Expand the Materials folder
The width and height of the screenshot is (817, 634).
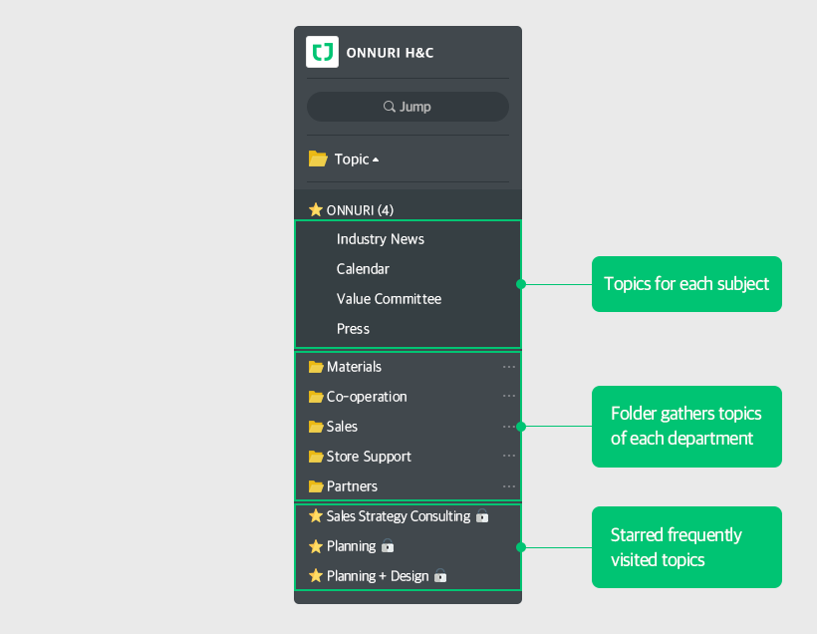click(354, 367)
